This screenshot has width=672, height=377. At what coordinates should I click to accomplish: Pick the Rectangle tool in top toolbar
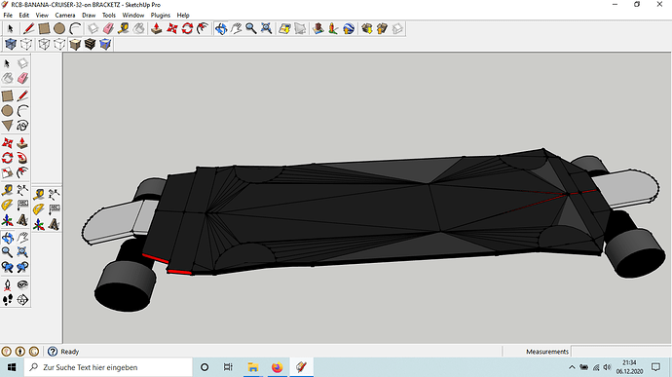click(x=44, y=28)
